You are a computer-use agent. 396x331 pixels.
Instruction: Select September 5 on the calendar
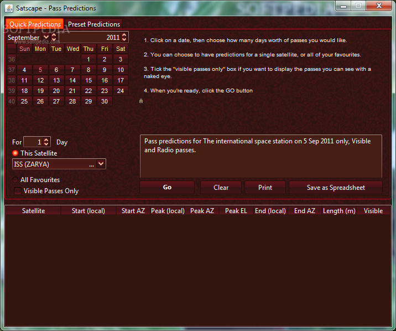40,70
